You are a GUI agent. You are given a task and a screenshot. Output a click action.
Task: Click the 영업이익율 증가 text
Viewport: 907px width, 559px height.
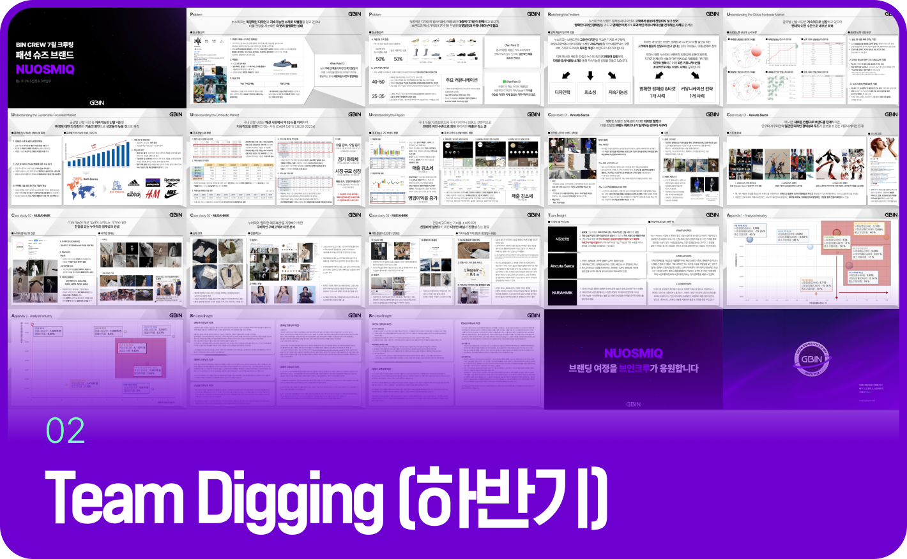(x=423, y=198)
